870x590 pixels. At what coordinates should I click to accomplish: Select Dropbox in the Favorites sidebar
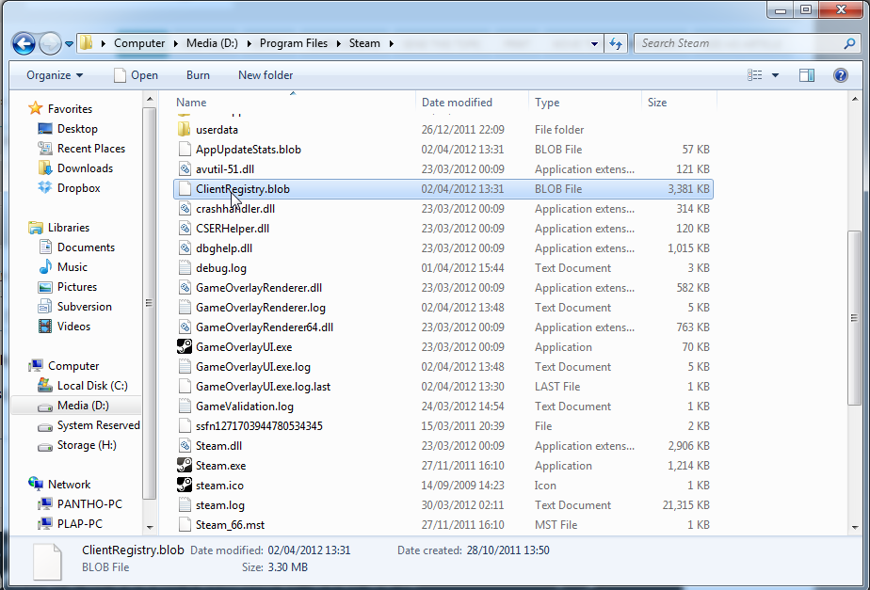[x=80, y=187]
